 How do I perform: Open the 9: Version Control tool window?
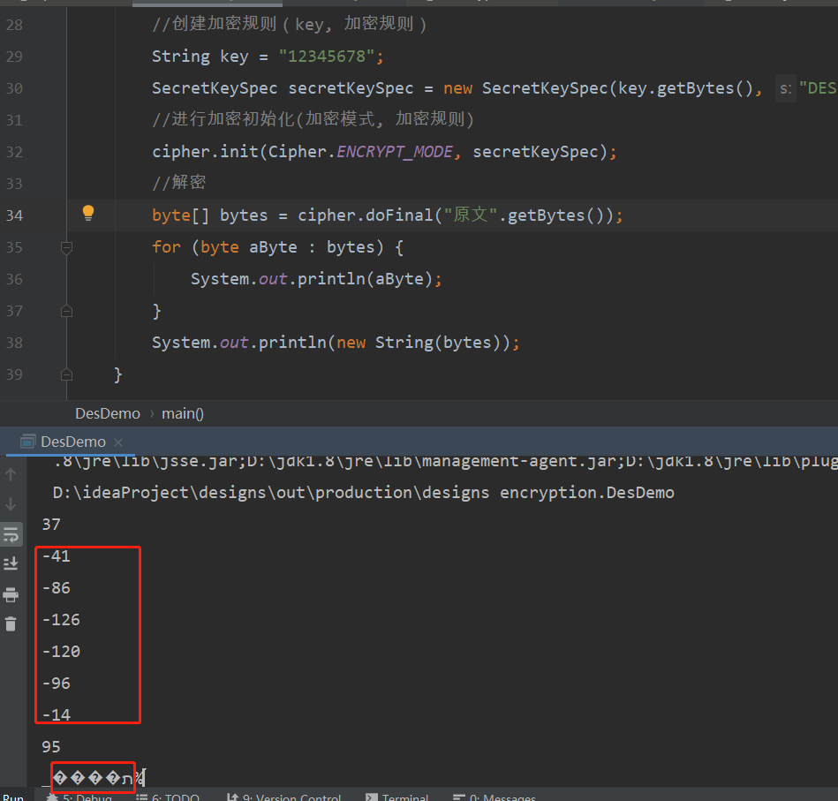[284, 797]
